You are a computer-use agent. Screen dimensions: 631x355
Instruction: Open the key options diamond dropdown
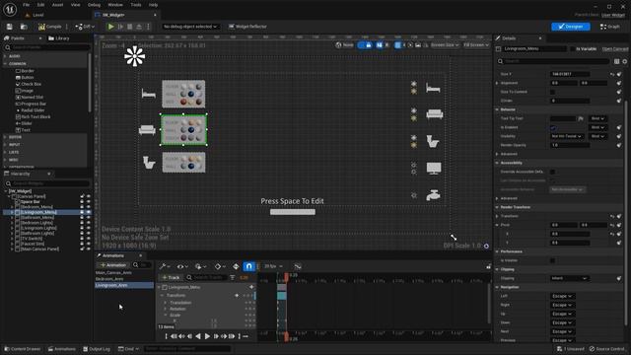pos(220,266)
